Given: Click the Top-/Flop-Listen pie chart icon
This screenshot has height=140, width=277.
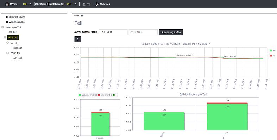Looking at the screenshot, I should 7,17.
